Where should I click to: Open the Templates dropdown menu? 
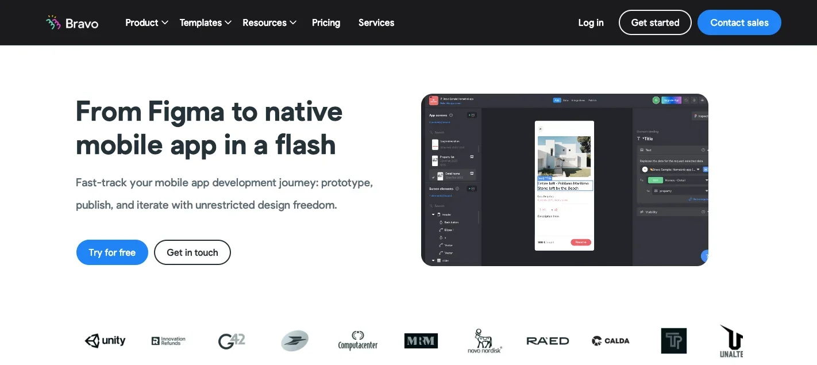coord(205,23)
